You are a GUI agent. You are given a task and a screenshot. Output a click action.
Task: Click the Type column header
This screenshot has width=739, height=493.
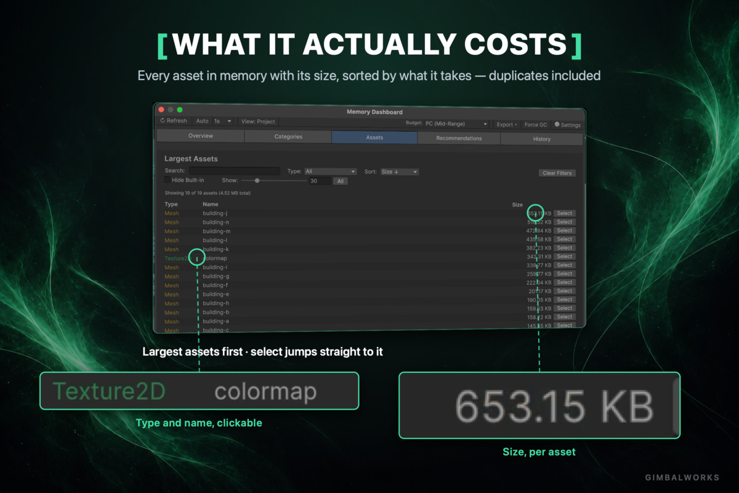point(171,204)
